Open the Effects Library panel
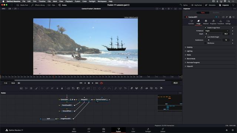 point(38,5)
